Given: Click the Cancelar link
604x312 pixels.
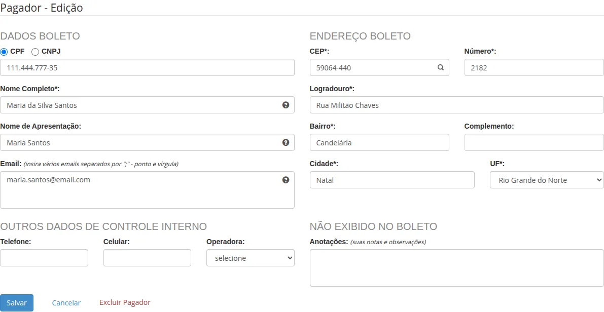Looking at the screenshot, I should [x=66, y=302].
